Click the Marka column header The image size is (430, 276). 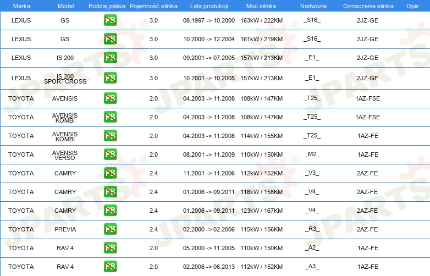click(x=21, y=6)
